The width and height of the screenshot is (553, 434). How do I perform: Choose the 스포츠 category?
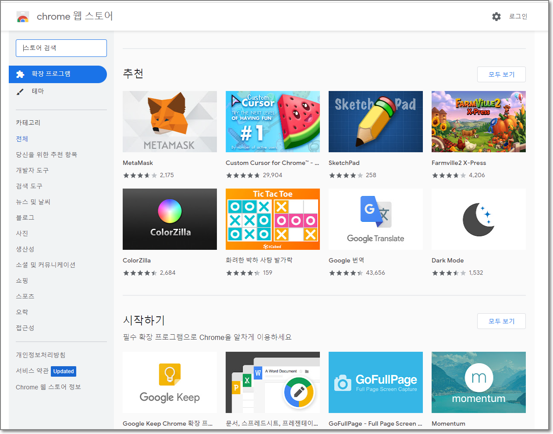(25, 296)
